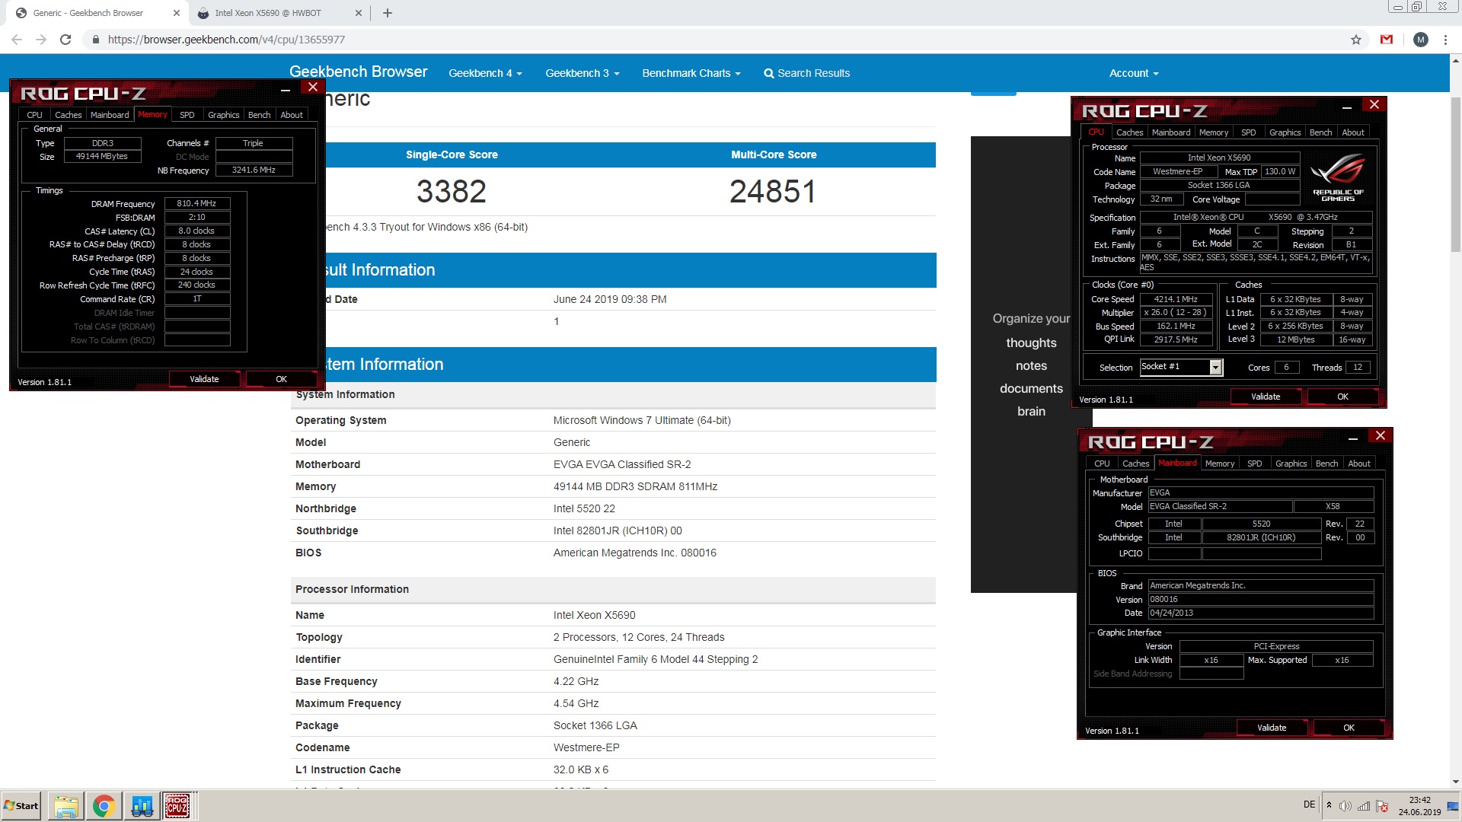Click the Topology value 2 Processors text
This screenshot has height=822, width=1462.
pyautogui.click(x=639, y=637)
